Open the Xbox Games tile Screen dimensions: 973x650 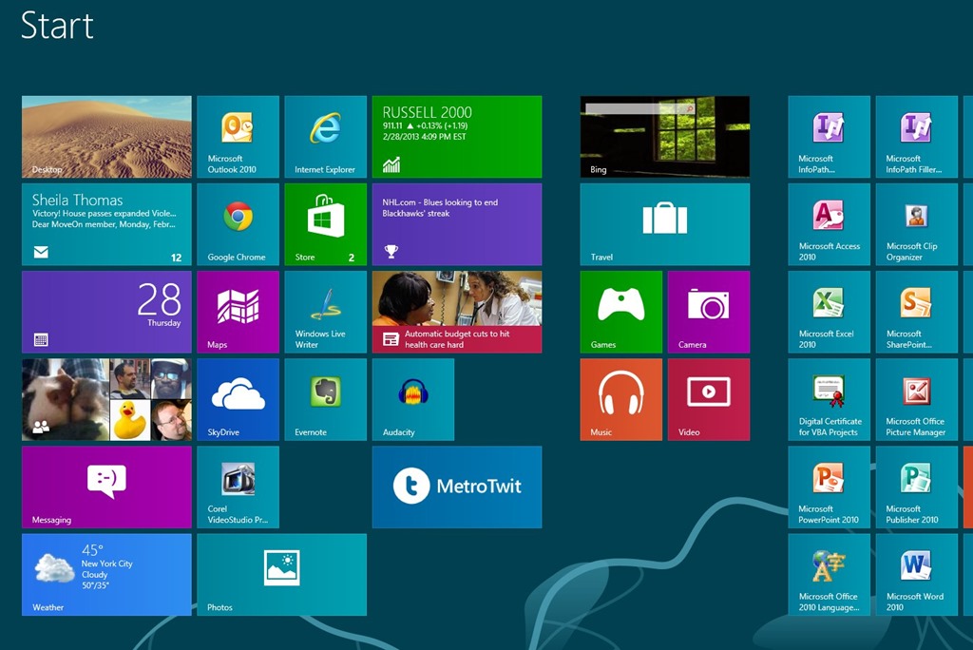620,312
